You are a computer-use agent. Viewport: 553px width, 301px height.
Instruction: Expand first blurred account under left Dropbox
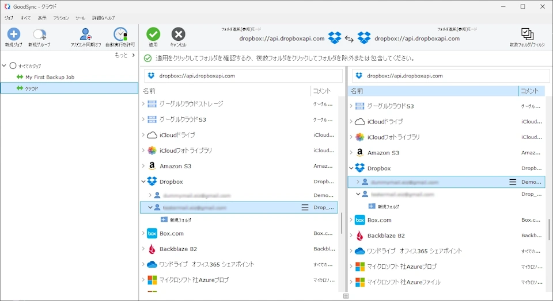pos(150,195)
